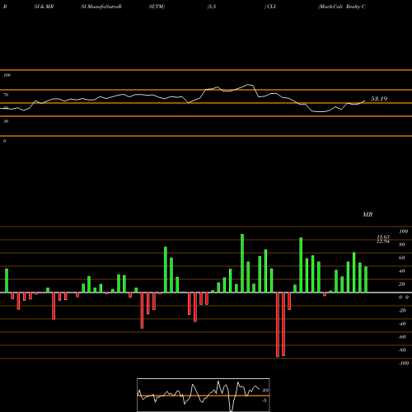
Task: Click the -100 axis label in MR panel
Action: pos(404,363)
